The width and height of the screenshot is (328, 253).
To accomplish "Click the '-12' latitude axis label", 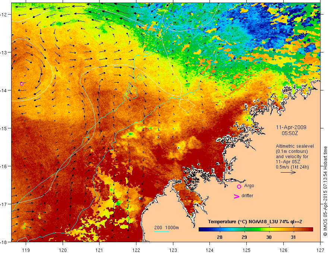I will [4, 15].
